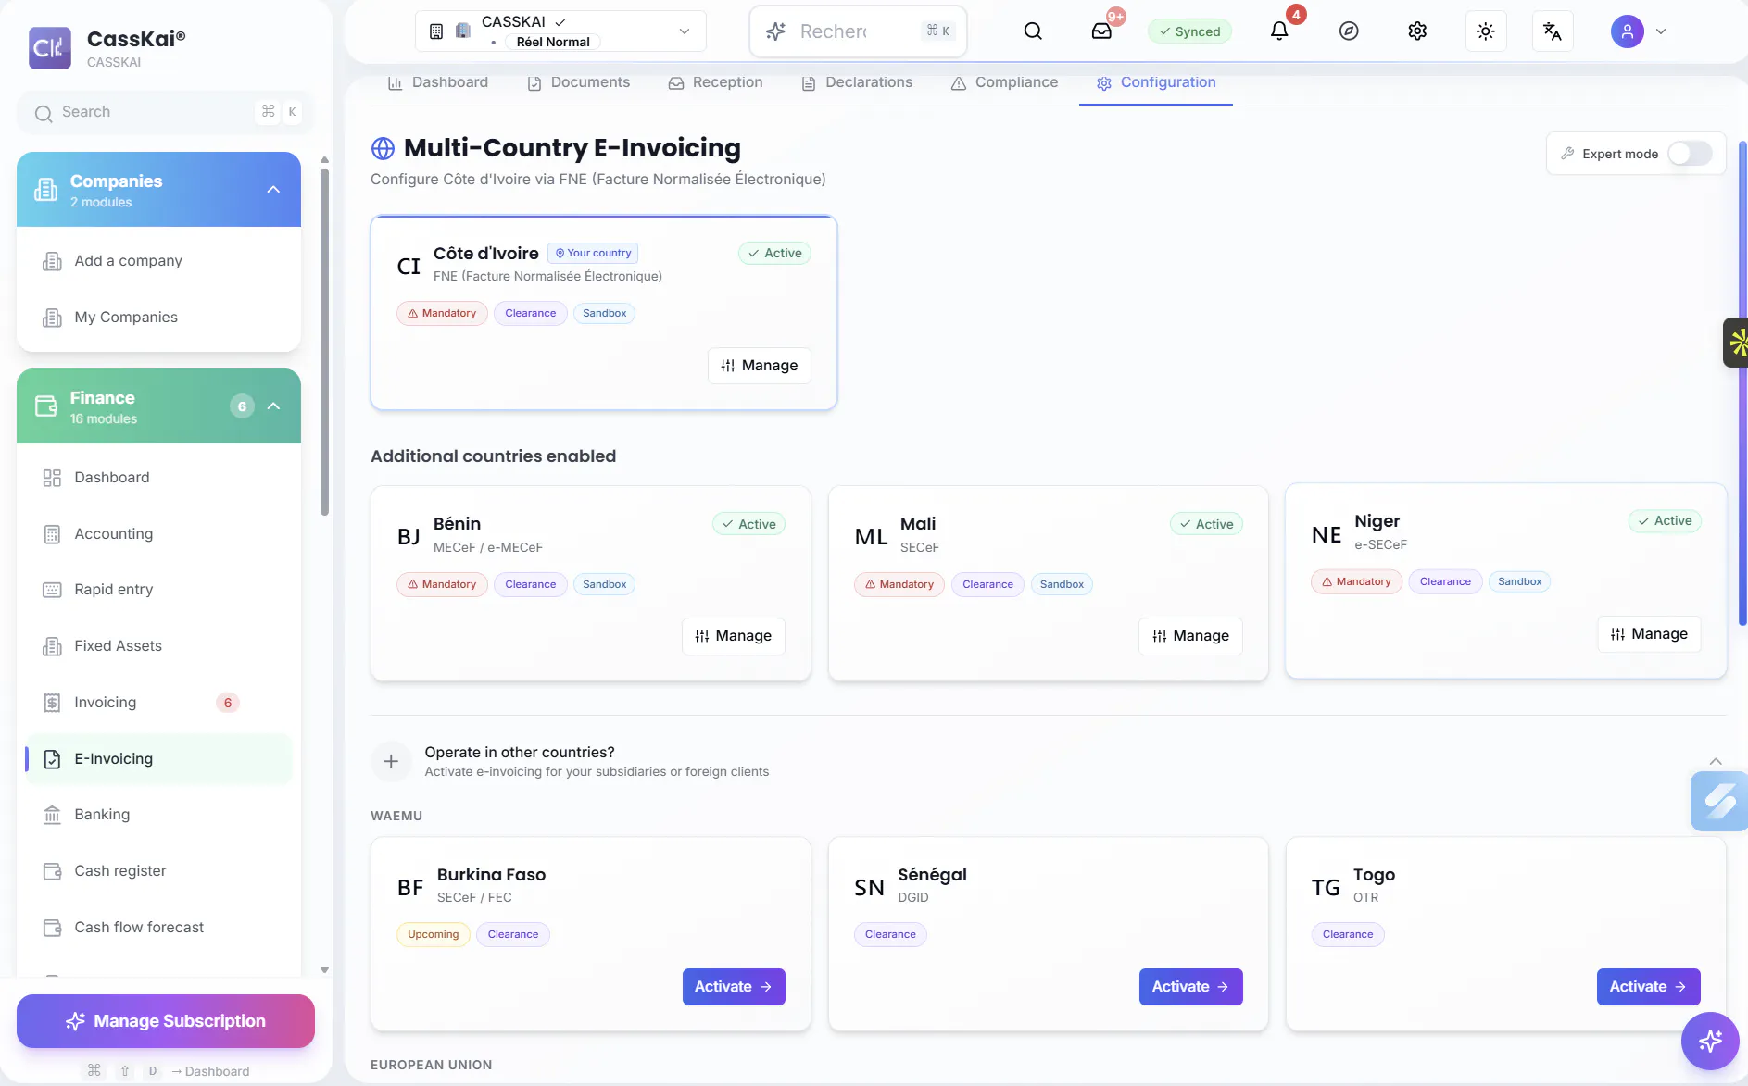Open My Companies in sidebar
The image size is (1748, 1086).
158,318
